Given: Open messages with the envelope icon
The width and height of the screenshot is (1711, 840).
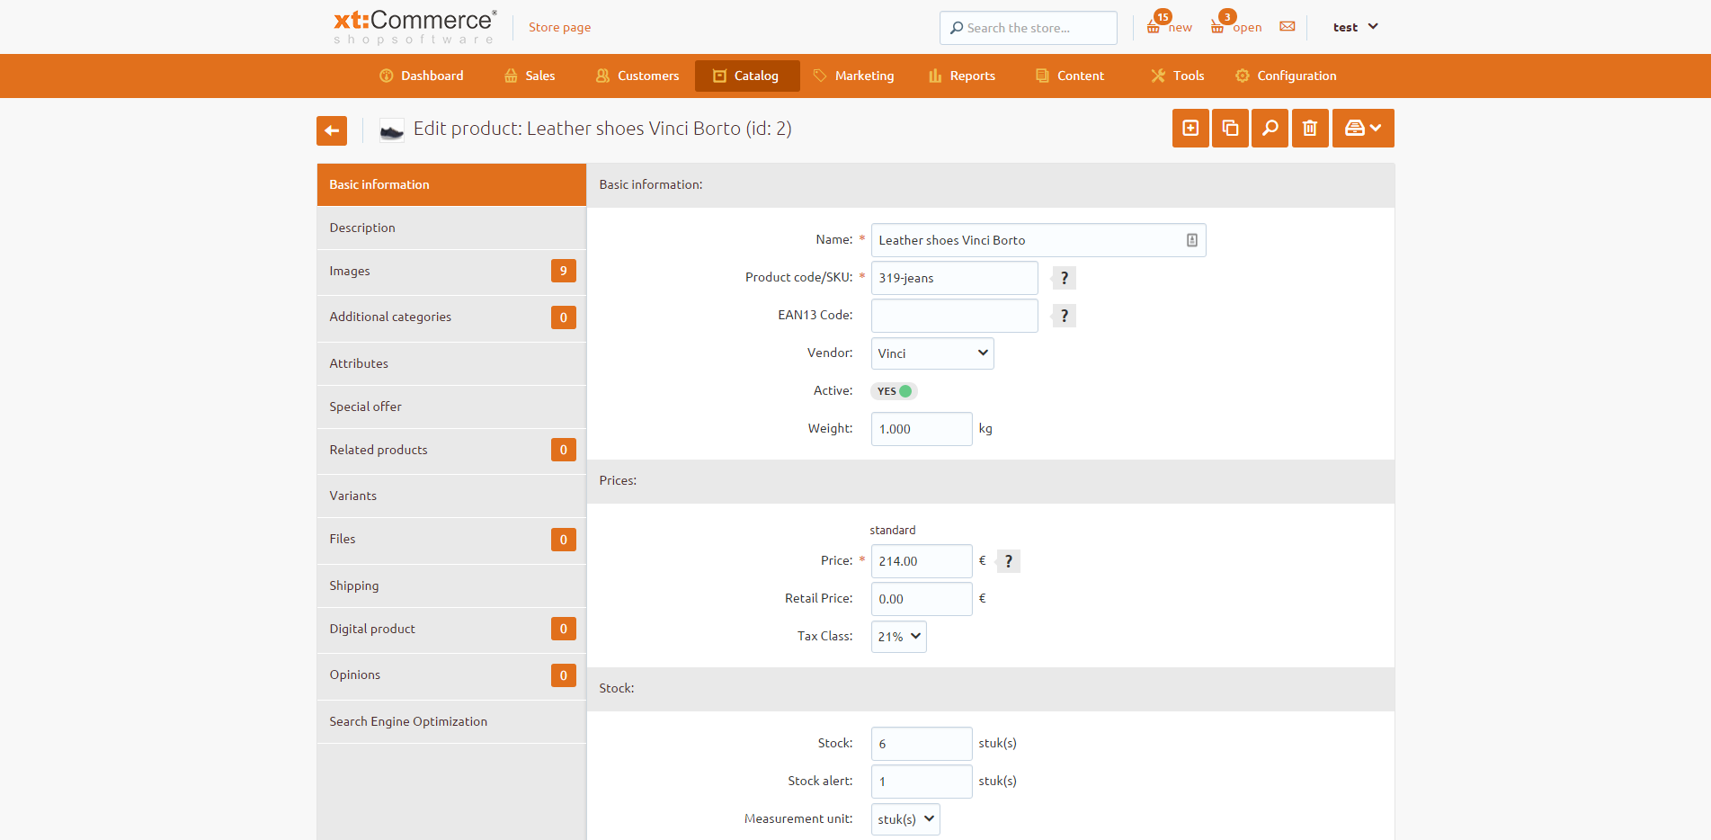Looking at the screenshot, I should pyautogui.click(x=1287, y=27).
